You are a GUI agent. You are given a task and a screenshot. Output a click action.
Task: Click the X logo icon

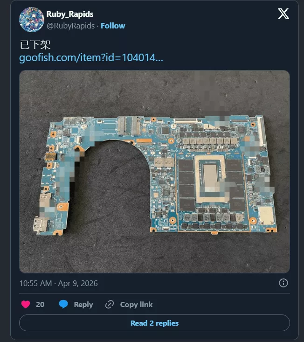283,14
